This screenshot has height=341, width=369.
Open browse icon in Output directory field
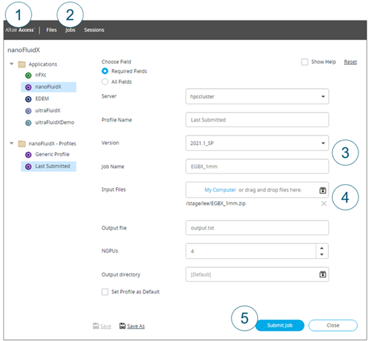tap(323, 274)
